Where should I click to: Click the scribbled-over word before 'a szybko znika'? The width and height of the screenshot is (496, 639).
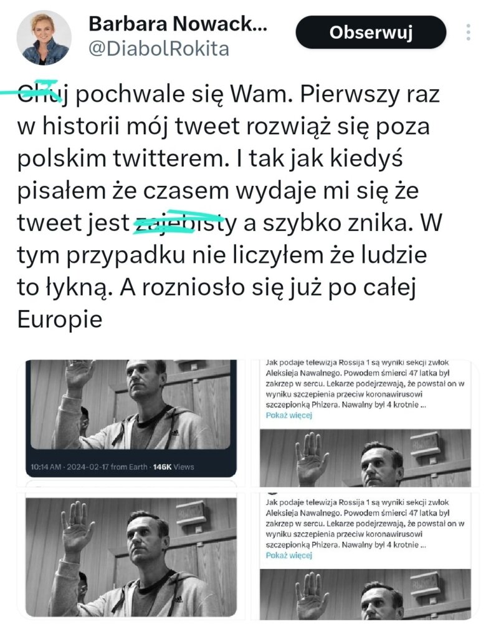[185, 223]
